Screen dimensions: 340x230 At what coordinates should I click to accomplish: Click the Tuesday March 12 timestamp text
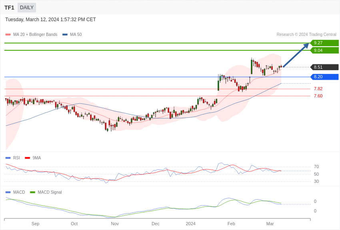[50, 20]
